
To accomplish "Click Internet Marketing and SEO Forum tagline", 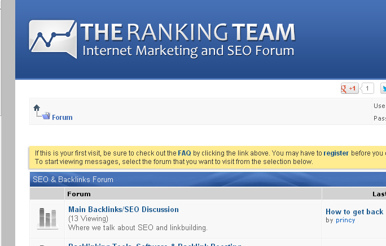I will coord(188,51).
